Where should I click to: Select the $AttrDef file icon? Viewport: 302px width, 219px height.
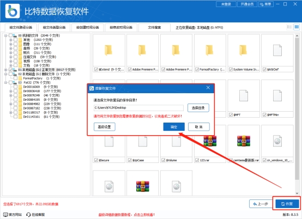[277, 50]
